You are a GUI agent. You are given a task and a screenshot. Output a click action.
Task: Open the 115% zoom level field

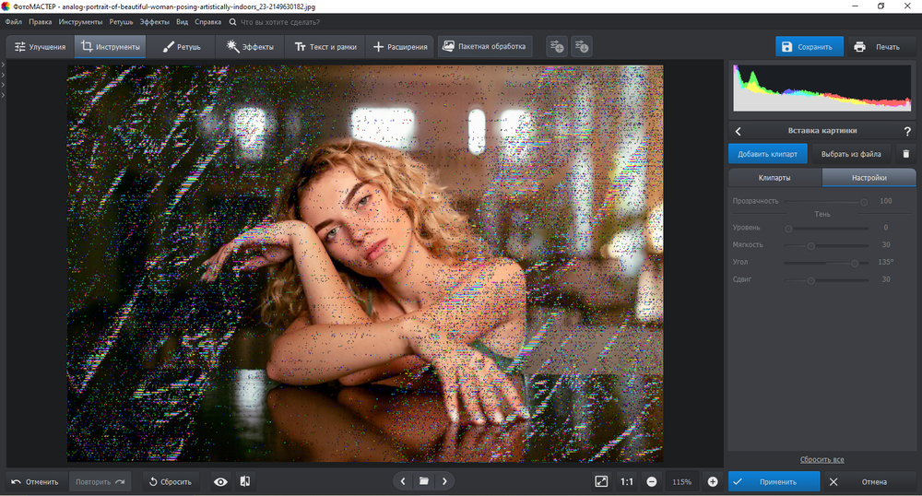pyautogui.click(x=681, y=481)
